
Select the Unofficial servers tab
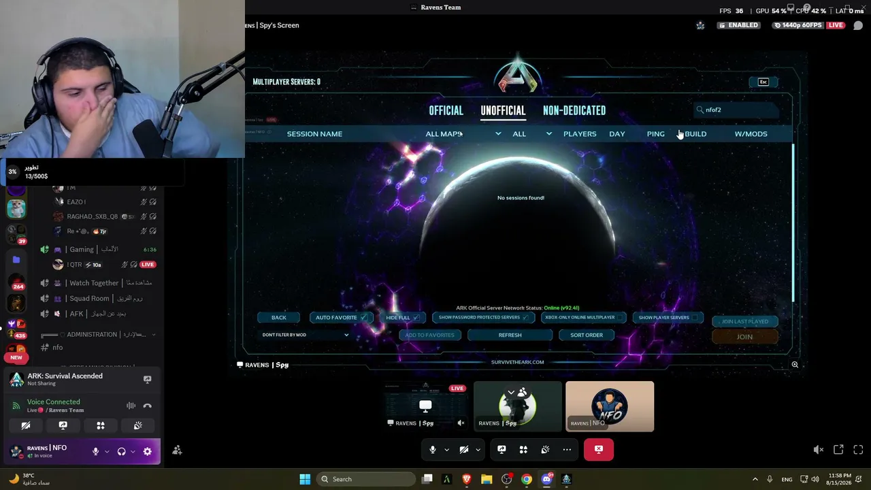503,110
